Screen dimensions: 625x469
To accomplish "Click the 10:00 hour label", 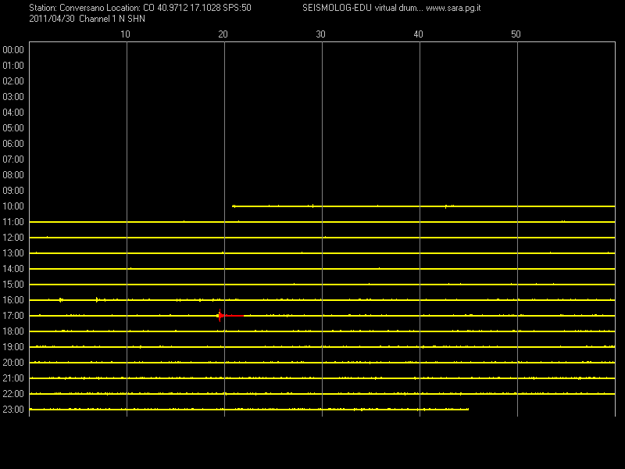I will point(13,206).
